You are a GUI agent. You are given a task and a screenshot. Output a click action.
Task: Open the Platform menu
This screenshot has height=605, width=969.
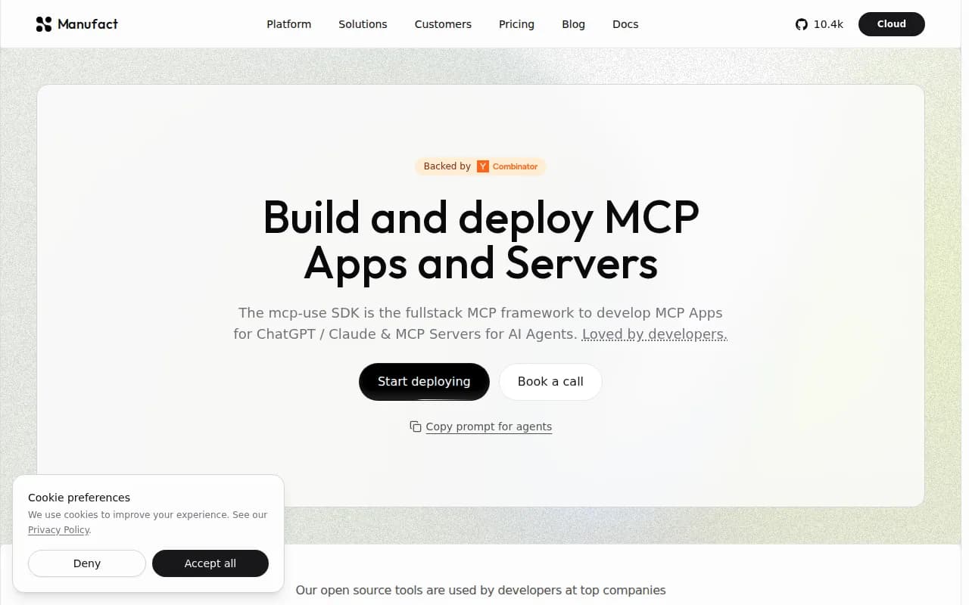[288, 24]
